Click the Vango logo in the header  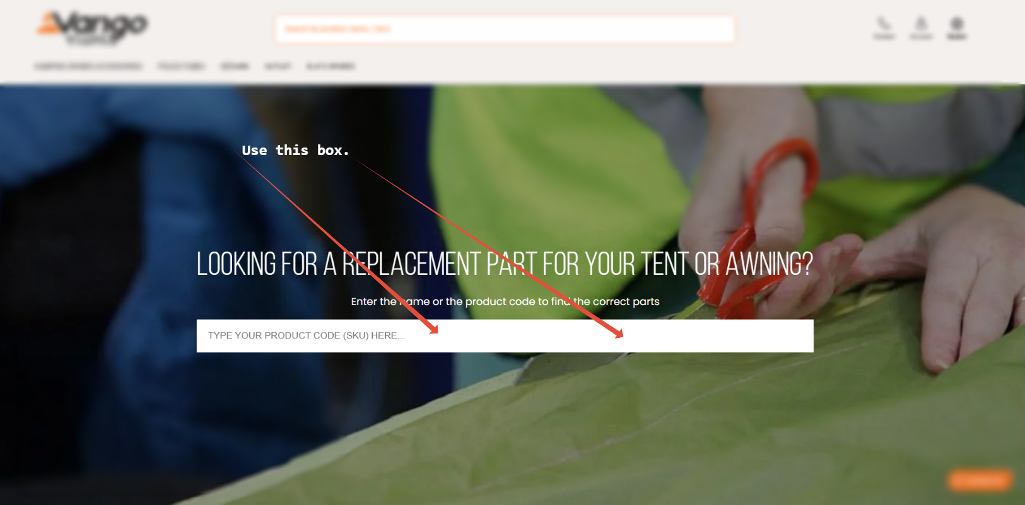point(92,28)
